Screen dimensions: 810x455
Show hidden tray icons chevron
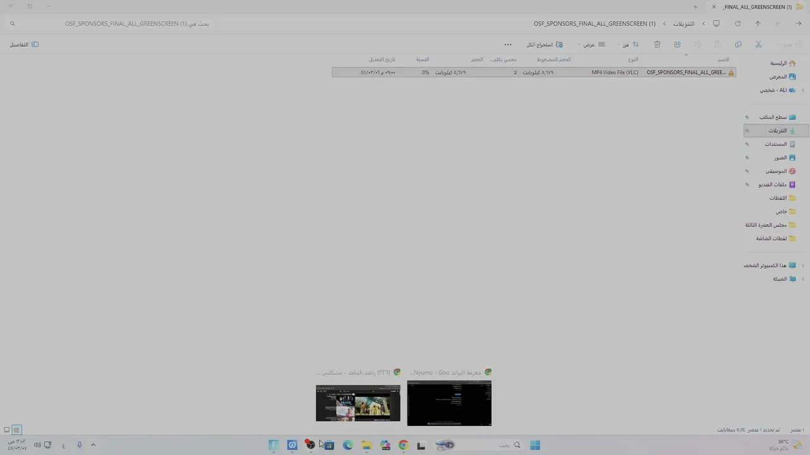coord(93,445)
